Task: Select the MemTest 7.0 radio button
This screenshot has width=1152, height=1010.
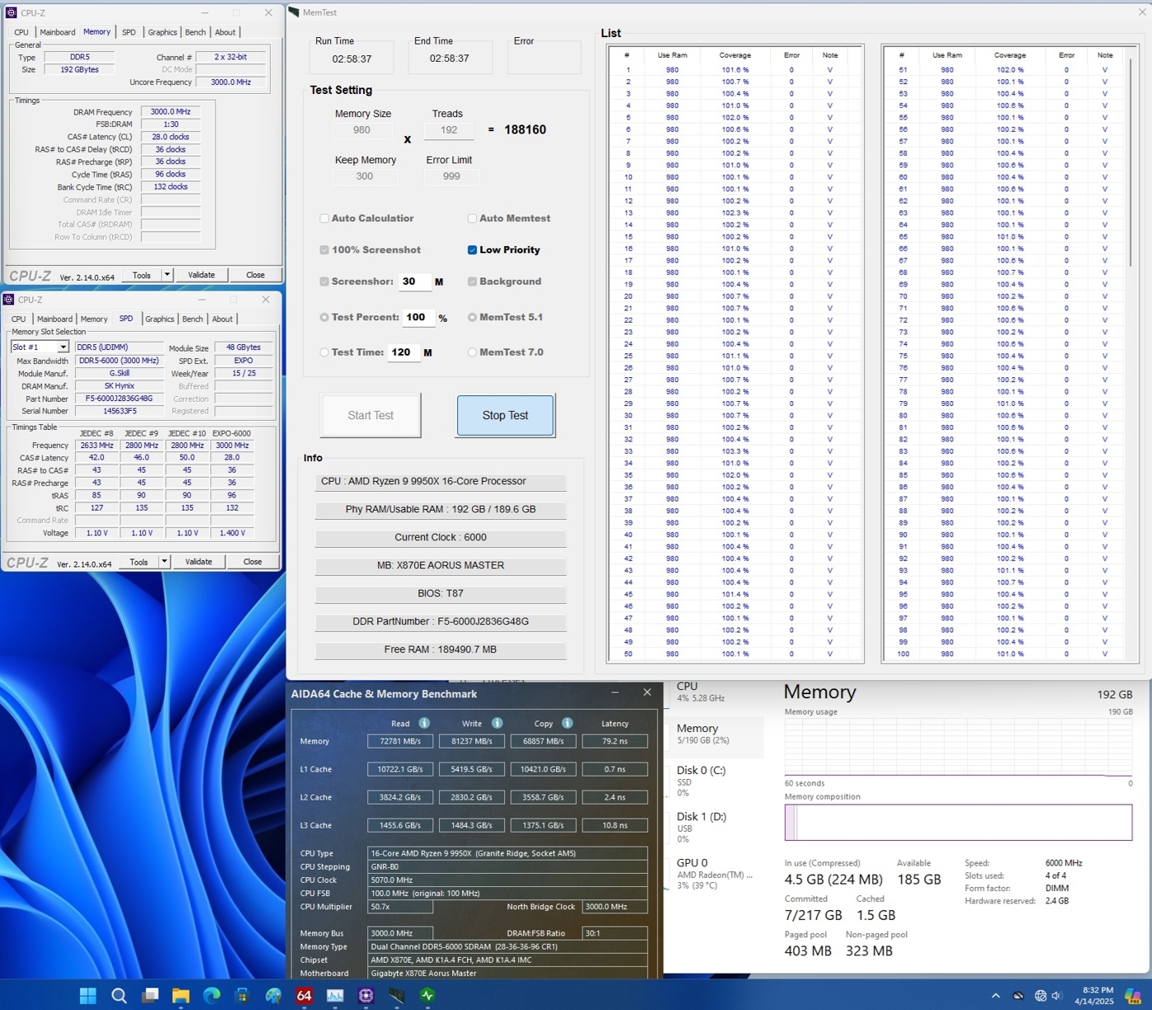Action: [472, 352]
